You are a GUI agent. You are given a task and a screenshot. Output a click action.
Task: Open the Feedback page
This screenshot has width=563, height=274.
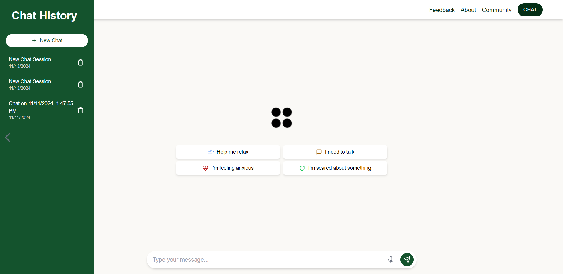442,10
